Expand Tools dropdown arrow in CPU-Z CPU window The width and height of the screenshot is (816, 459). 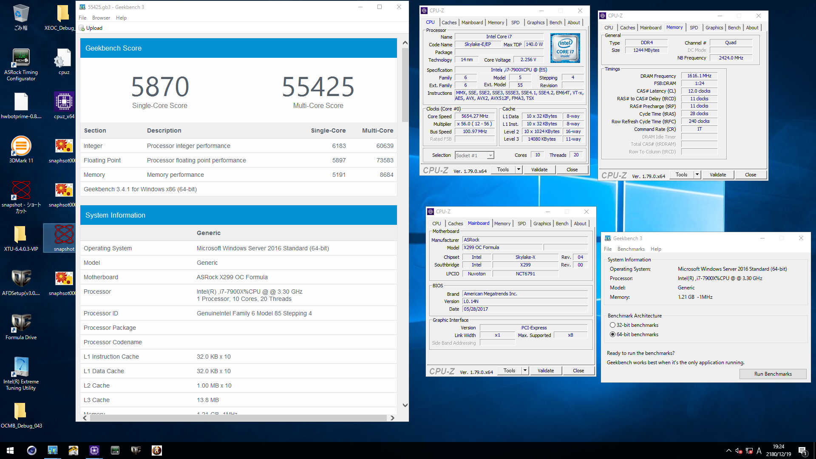pos(518,170)
